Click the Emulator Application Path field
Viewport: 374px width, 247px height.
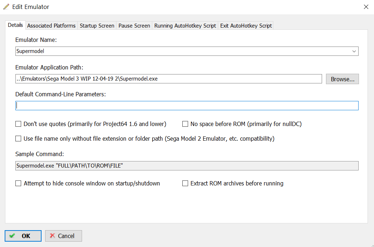pyautogui.click(x=169, y=79)
